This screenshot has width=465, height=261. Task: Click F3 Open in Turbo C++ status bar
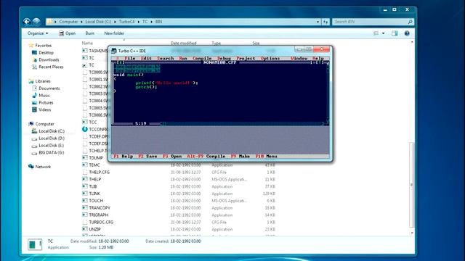point(172,156)
